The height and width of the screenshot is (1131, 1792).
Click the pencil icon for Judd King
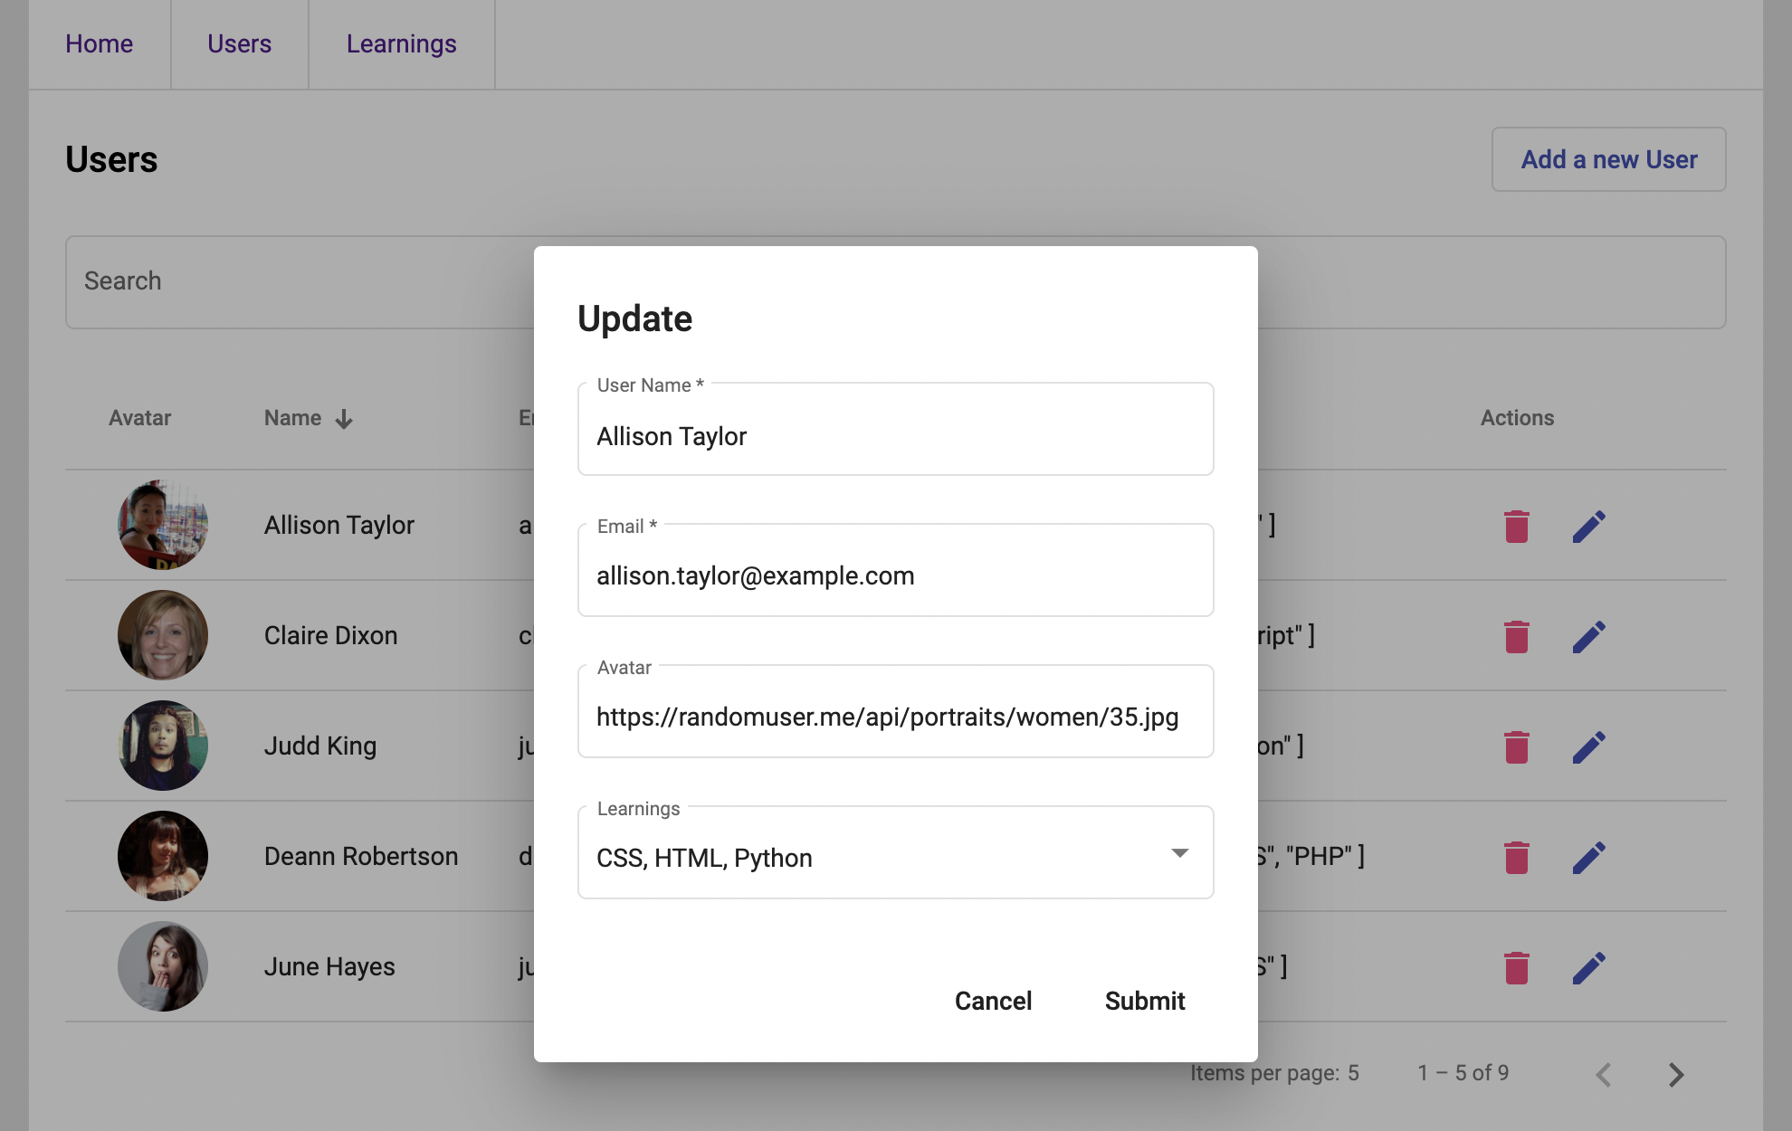(x=1588, y=746)
